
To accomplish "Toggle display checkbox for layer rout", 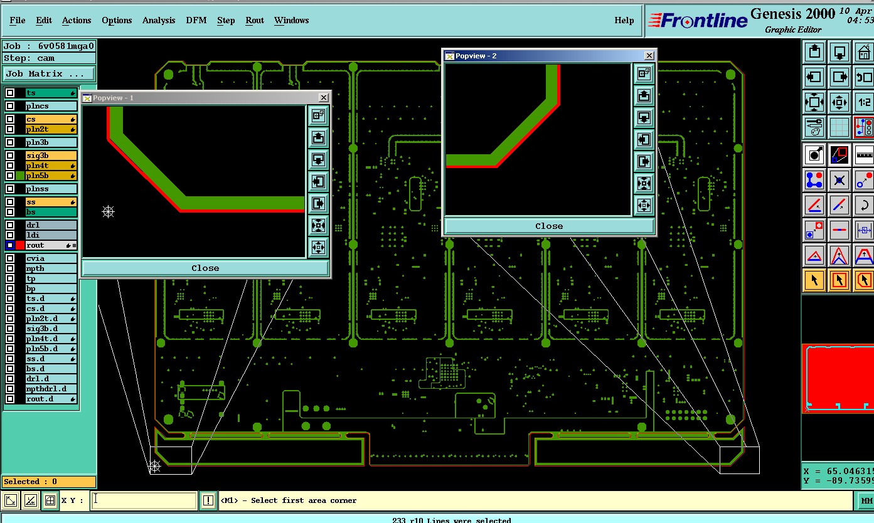I will click(x=10, y=245).
